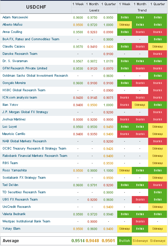The image size is (168, 246).
Task: Open HSBC Global Research Team link
Action: pos(24,90)
